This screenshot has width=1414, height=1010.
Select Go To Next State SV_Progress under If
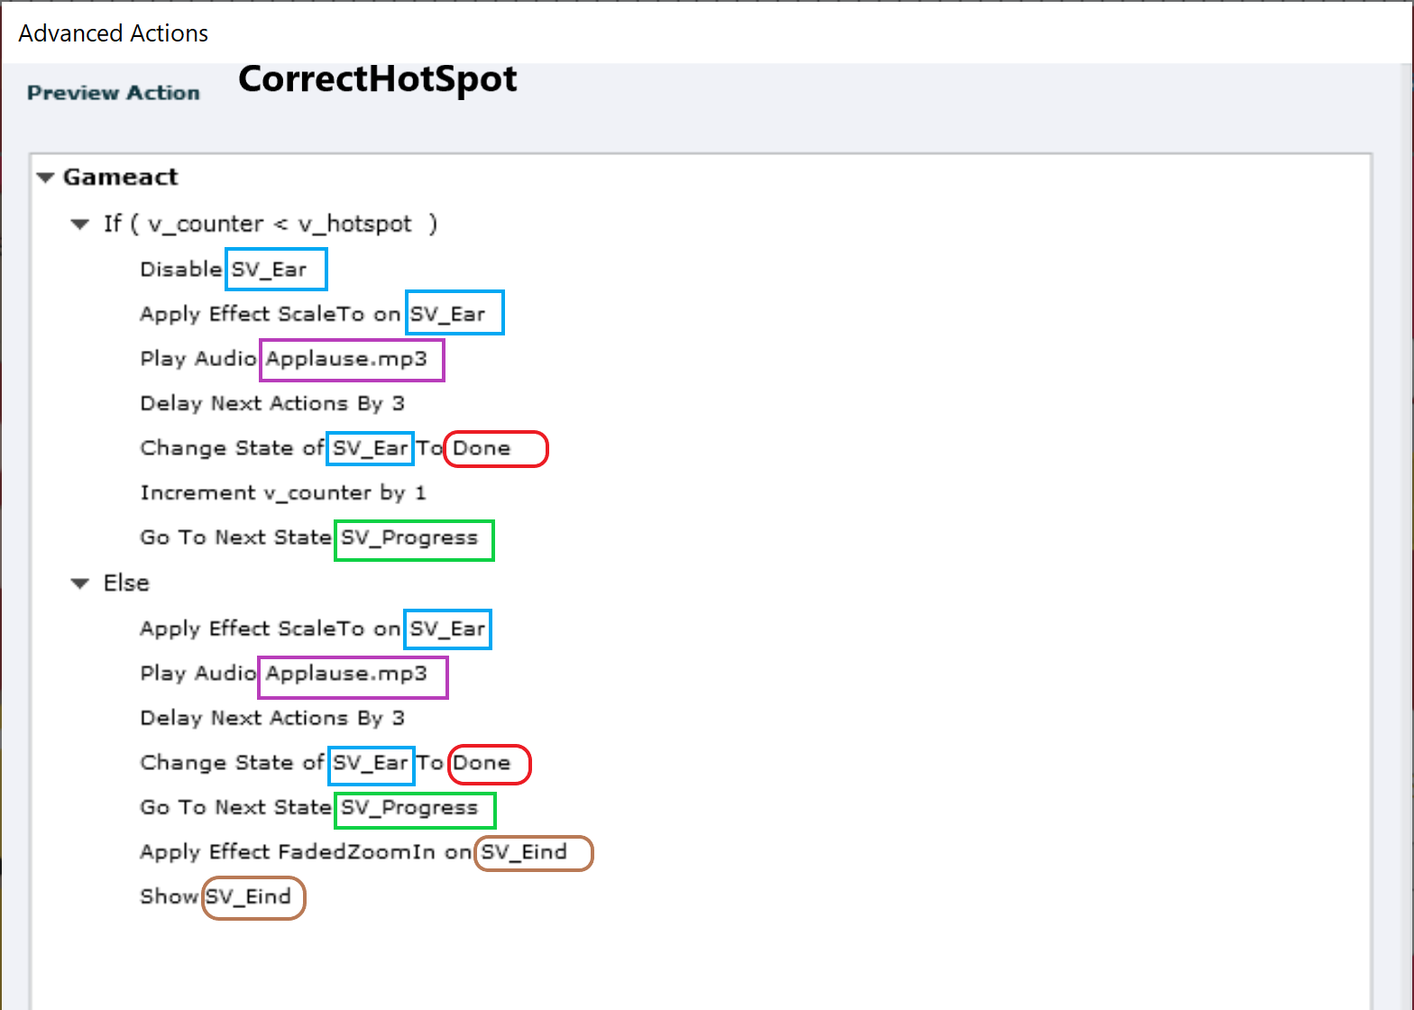click(x=308, y=537)
